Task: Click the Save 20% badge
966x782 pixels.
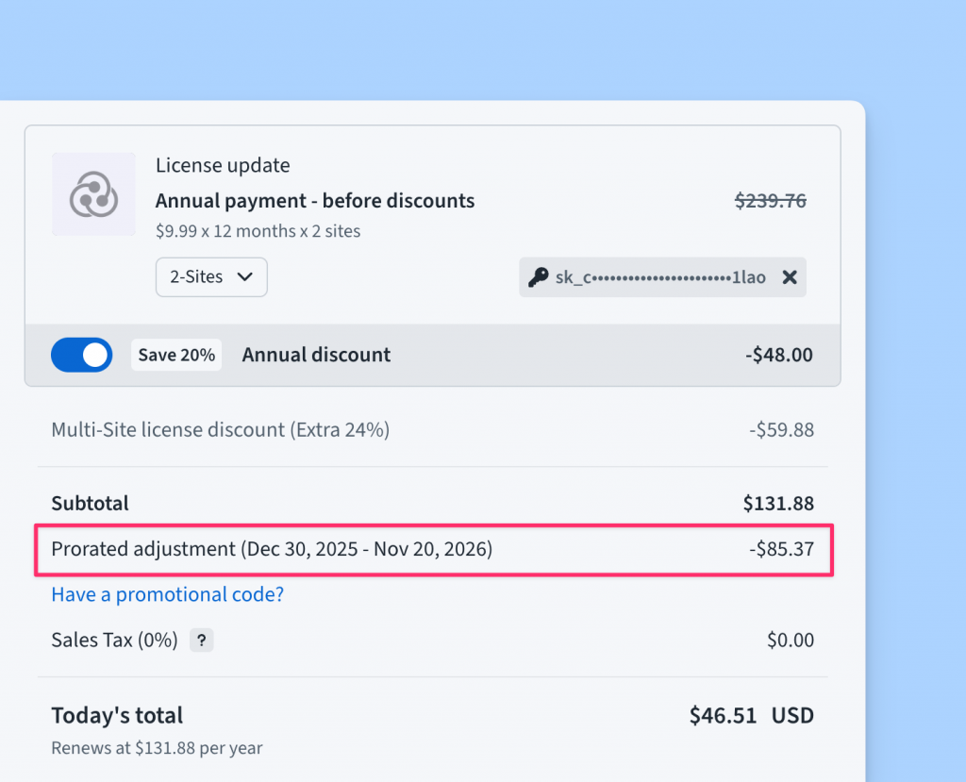Action: coord(175,355)
